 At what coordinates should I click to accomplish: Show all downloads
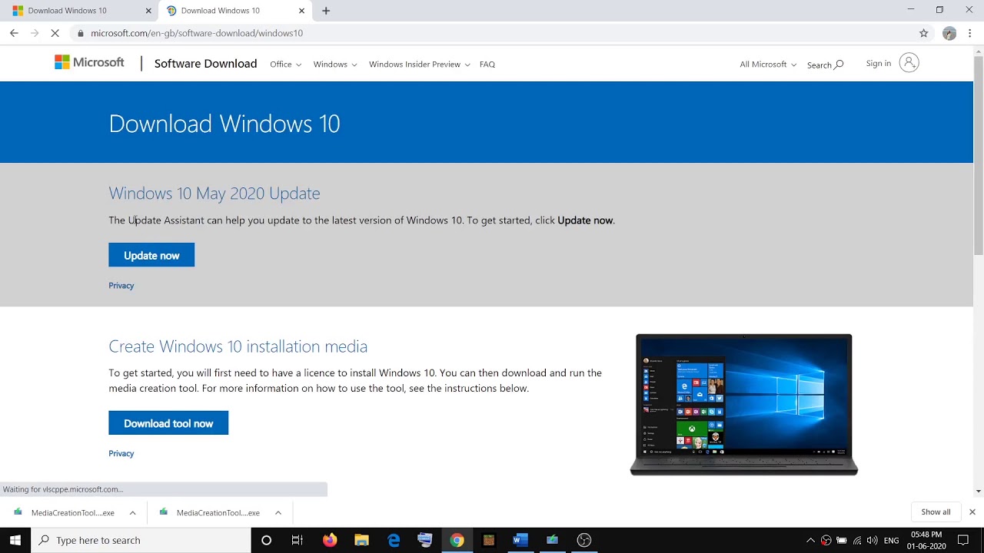[x=936, y=512]
